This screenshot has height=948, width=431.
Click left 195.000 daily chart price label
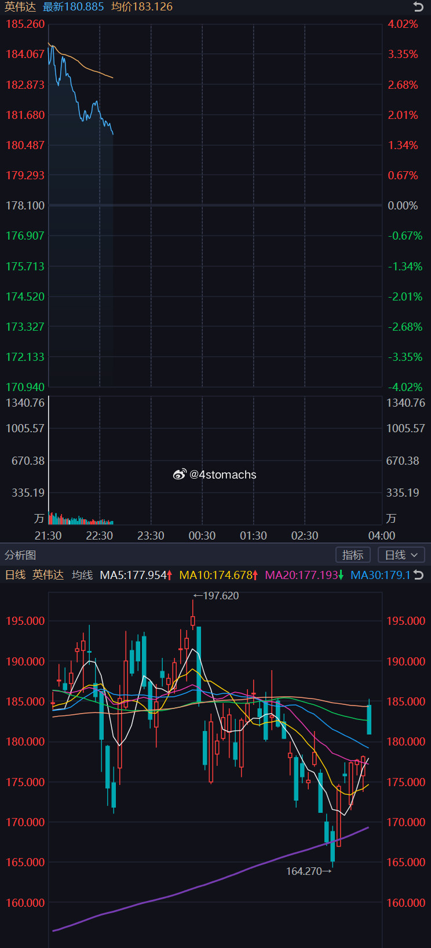click(25, 621)
